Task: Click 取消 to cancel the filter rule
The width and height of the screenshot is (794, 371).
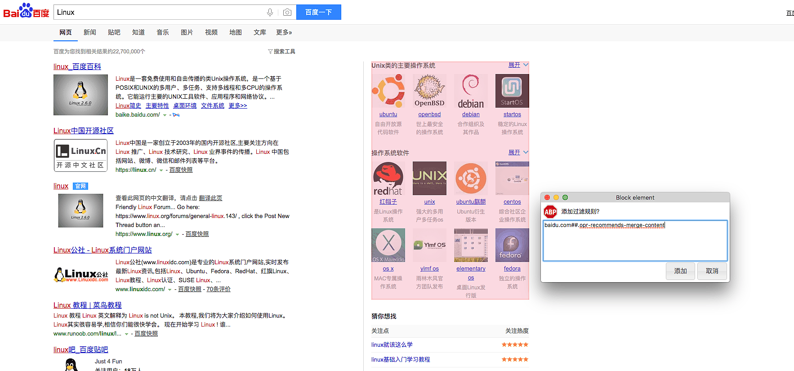Action: [x=712, y=271]
